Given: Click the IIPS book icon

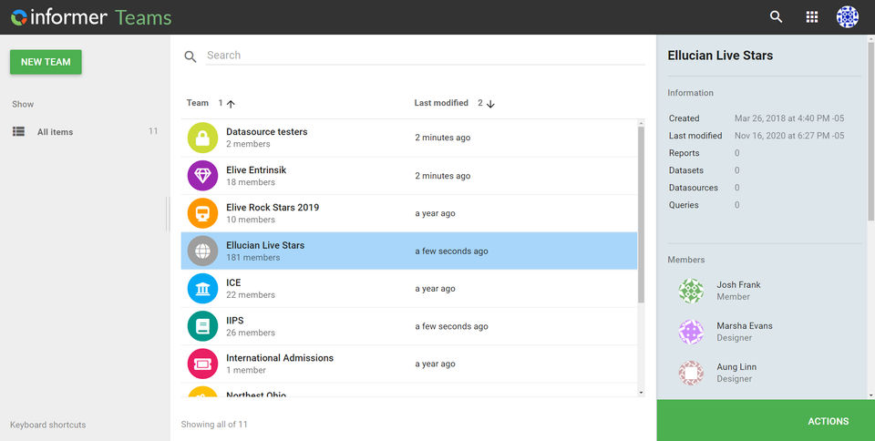Looking at the screenshot, I should (x=202, y=326).
